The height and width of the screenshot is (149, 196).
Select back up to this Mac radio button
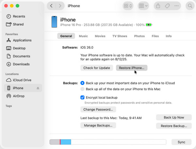82,89
